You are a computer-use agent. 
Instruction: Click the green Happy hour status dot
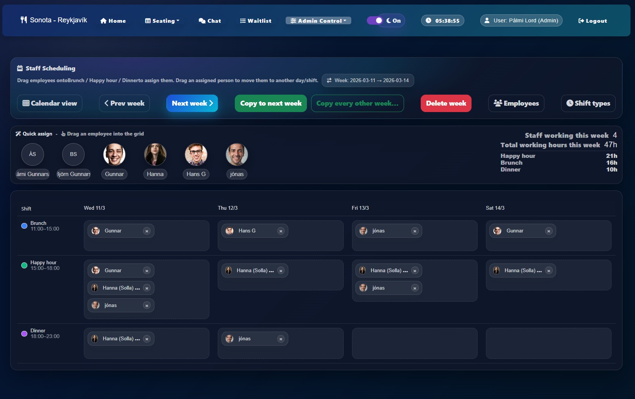(x=24, y=265)
